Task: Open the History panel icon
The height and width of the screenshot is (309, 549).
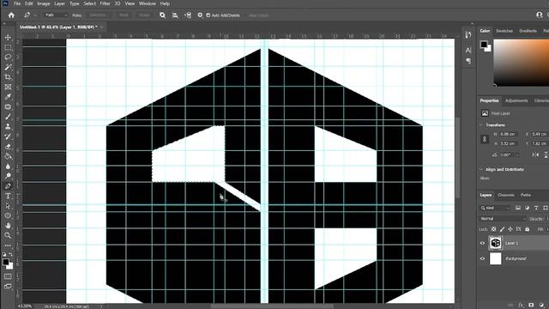Action: (468, 35)
